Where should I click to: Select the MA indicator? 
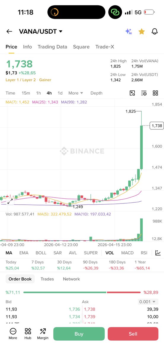9,253
